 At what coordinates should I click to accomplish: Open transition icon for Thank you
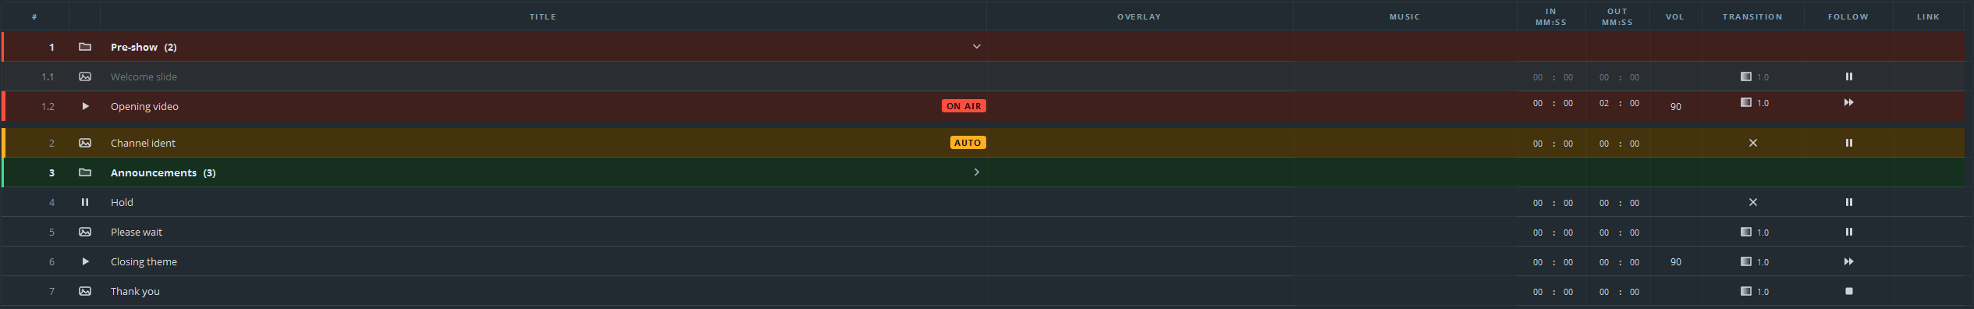[x=1746, y=291]
